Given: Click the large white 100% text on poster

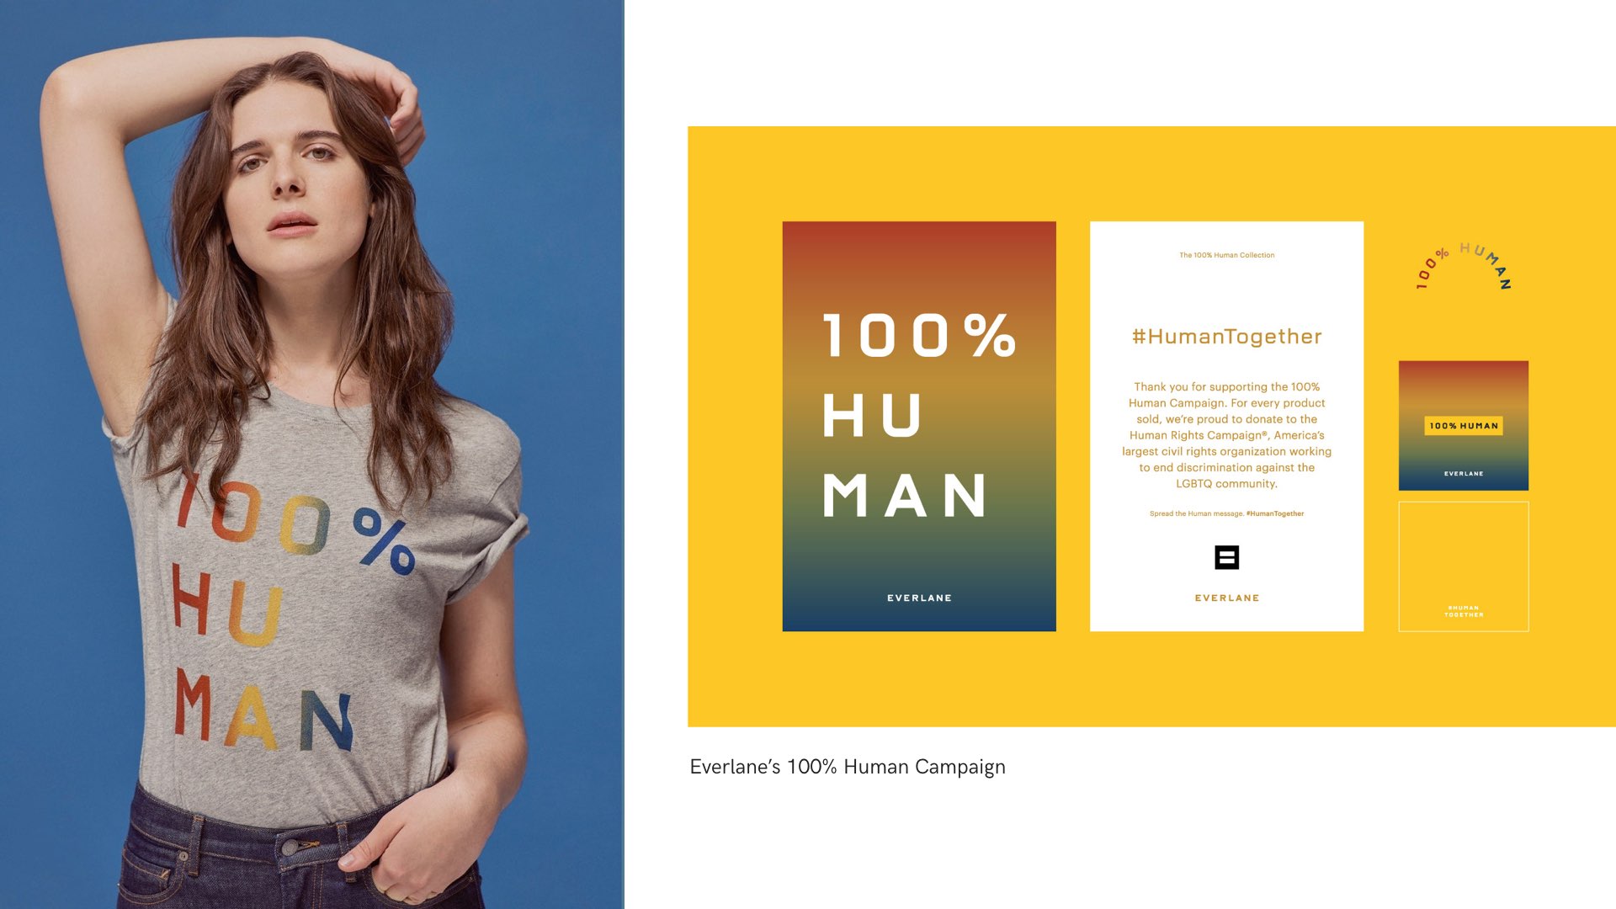Looking at the screenshot, I should point(919,336).
